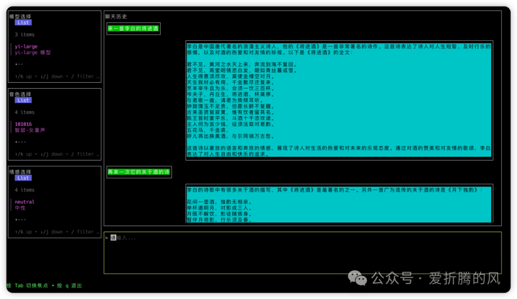Choose the neutral emotion entry
The image size is (517, 299).
click(24, 202)
